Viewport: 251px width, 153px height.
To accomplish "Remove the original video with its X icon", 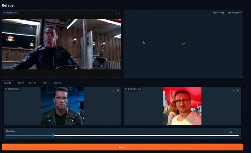I will coord(118,14).
